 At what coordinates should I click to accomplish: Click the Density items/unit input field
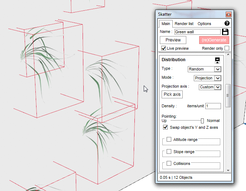[213, 106]
